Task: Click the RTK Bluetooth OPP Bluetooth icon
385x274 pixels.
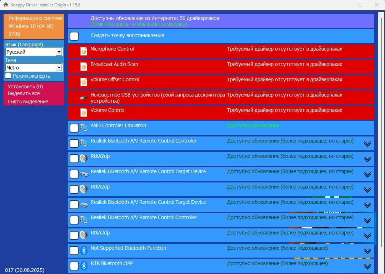Action: (x=84, y=266)
